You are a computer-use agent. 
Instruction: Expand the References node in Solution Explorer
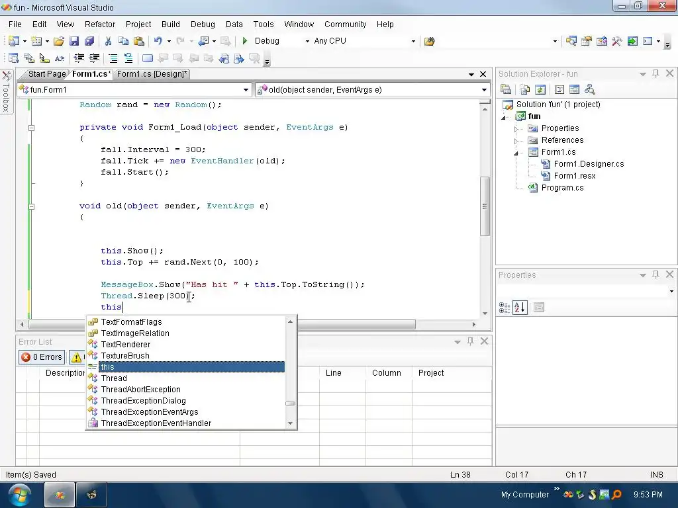(516, 141)
